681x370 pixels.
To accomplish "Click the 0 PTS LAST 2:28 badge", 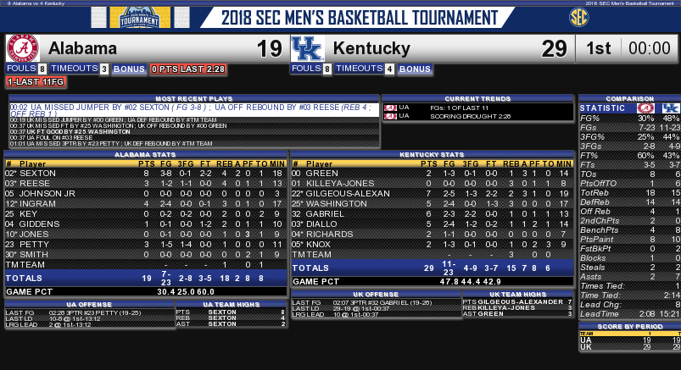I will 188,69.
